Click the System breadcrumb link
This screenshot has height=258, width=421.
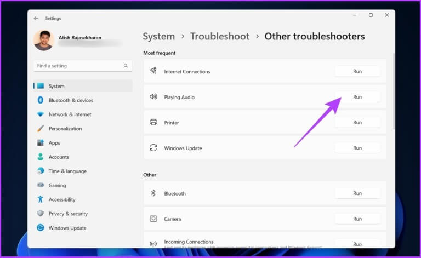(158, 37)
